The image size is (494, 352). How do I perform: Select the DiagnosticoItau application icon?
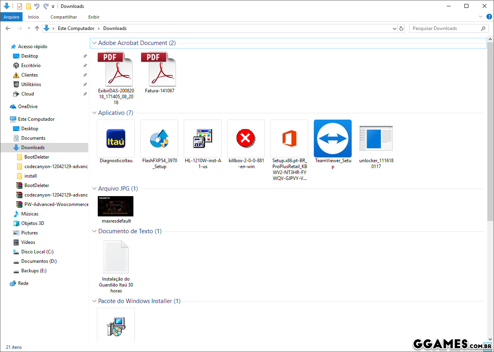(x=116, y=139)
